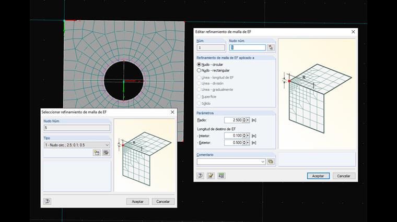Viewport: 397px width, 222px height.
Task: Click the comment library icon next to Comentario
Action: 271,162
